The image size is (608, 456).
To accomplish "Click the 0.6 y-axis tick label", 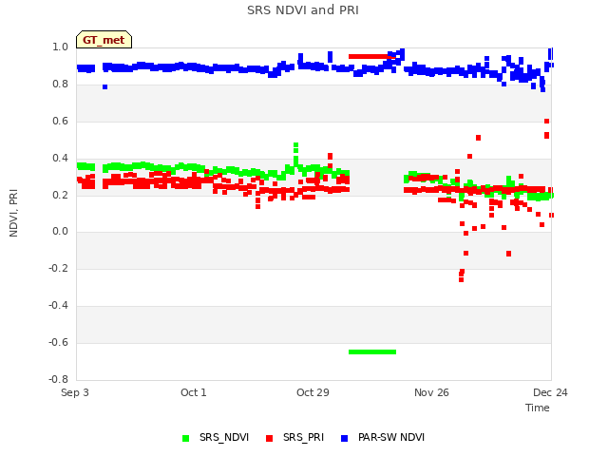I will point(60,122).
